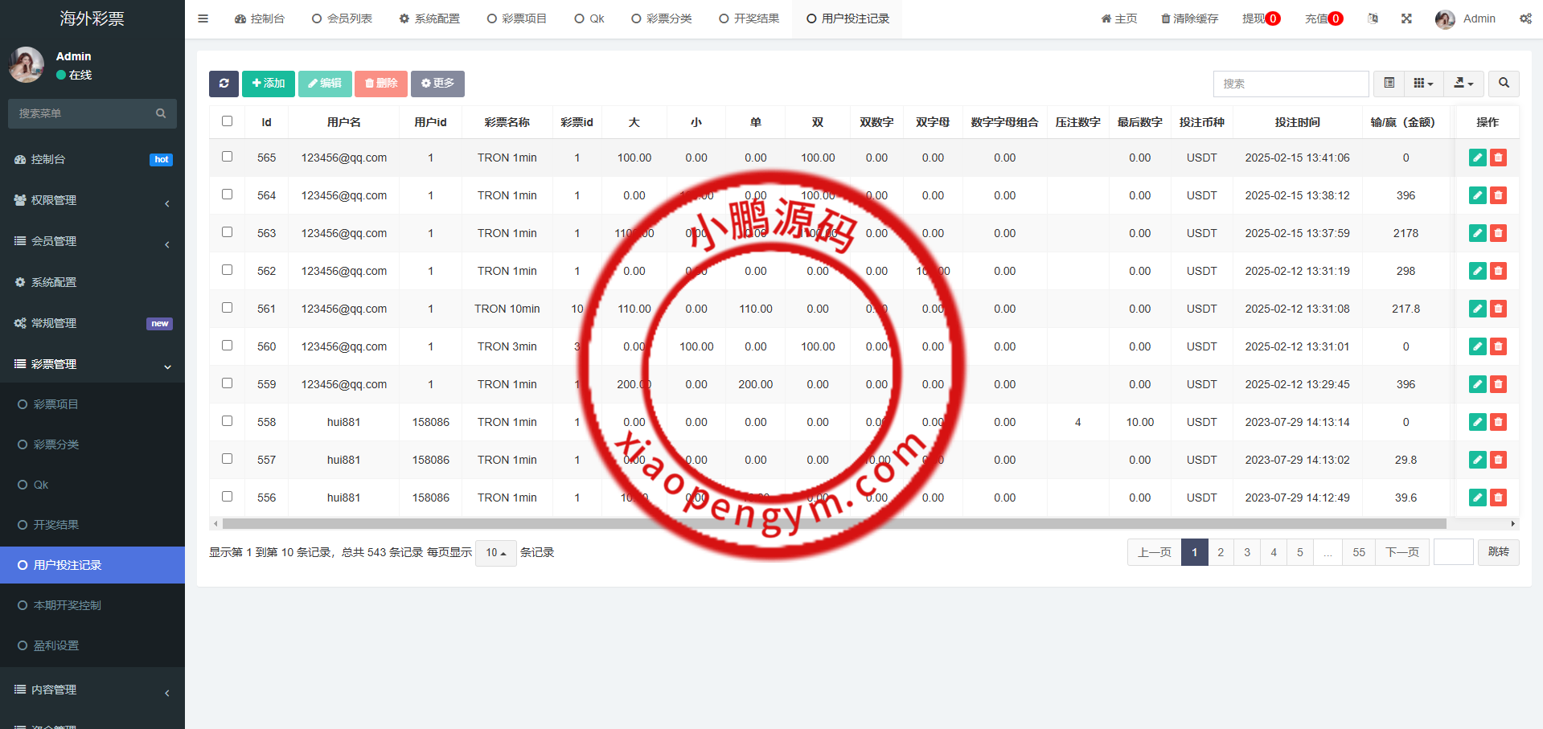Switch to the 开奖结果 top tab
This screenshot has height=729, width=1543.
tap(749, 18)
